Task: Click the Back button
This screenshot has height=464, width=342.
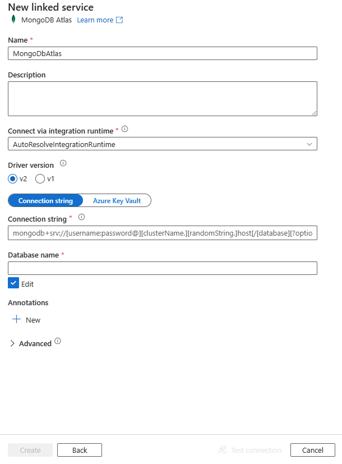Action: click(79, 449)
